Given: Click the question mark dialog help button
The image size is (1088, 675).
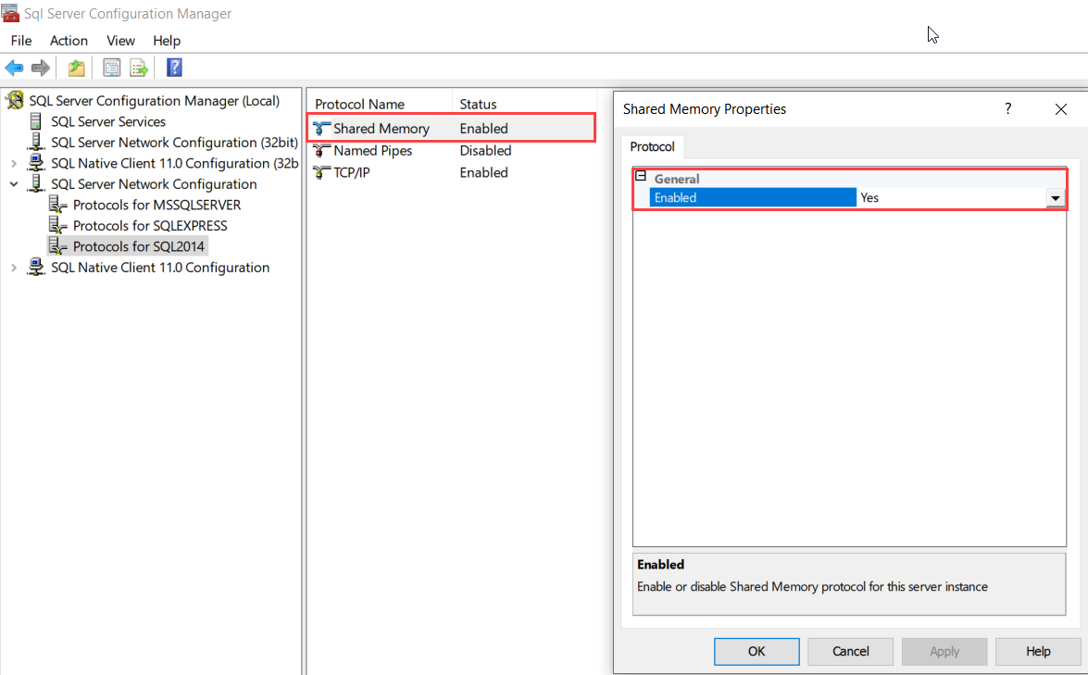Looking at the screenshot, I should (1008, 109).
